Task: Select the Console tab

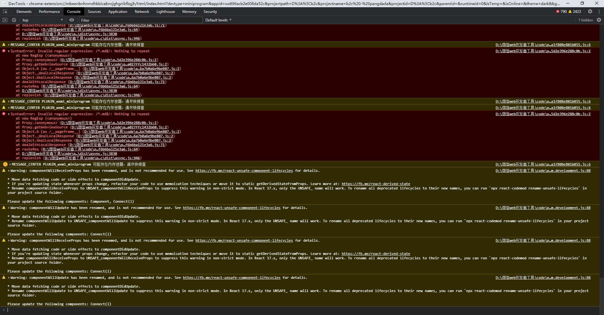Action: [74, 12]
